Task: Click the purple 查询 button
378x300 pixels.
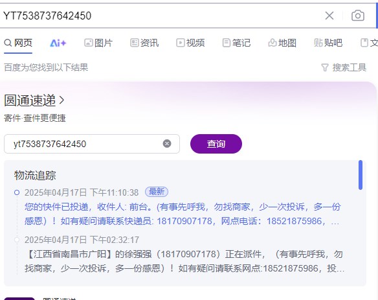Action: (x=216, y=144)
